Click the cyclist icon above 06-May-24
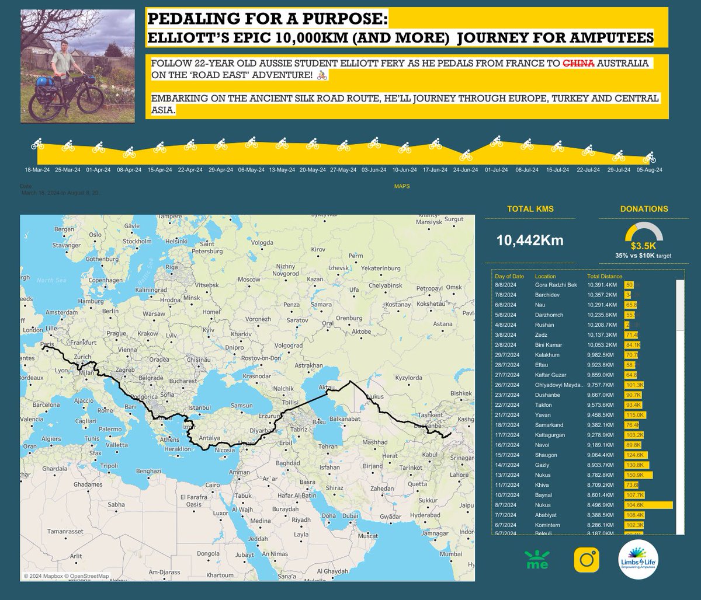The image size is (701, 600). tap(251, 142)
